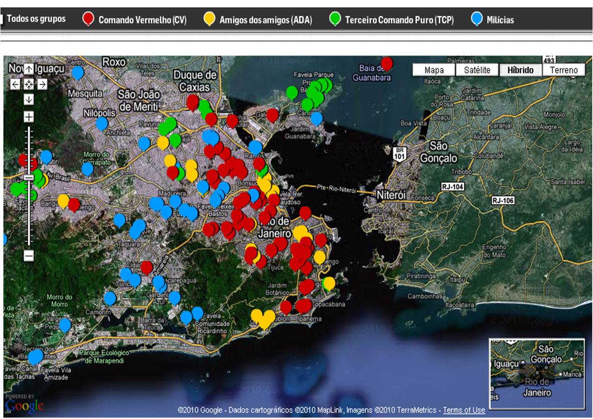Click the zoom-out minus control on the map
593x419 pixels.
[x=29, y=255]
